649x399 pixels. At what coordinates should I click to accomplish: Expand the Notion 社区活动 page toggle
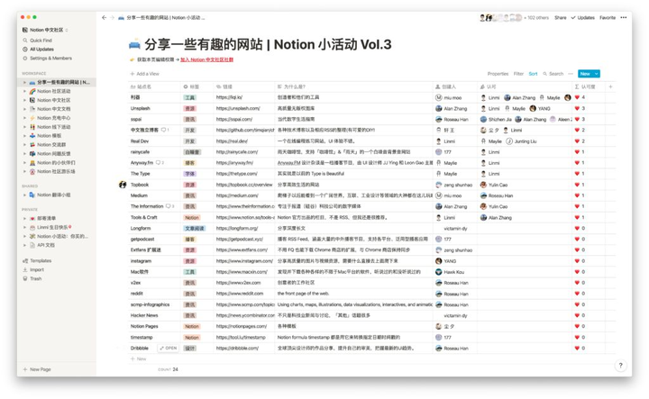coord(24,91)
